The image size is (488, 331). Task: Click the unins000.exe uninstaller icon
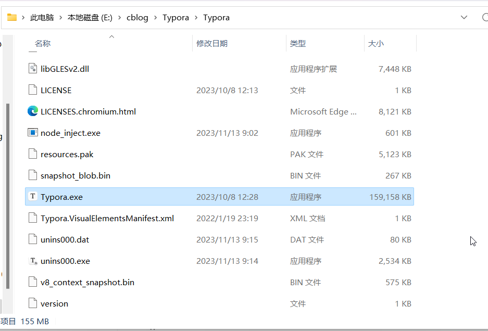(33, 261)
